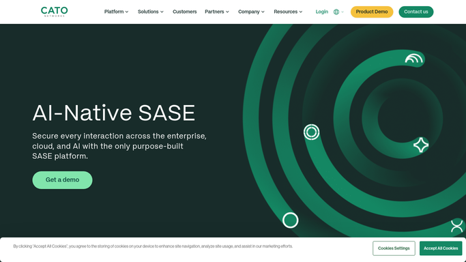Expand the Company menu chevron
The height and width of the screenshot is (262, 466).
click(x=263, y=12)
